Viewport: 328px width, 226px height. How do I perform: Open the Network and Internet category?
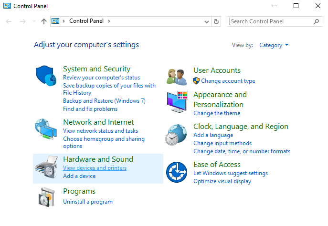tap(98, 122)
